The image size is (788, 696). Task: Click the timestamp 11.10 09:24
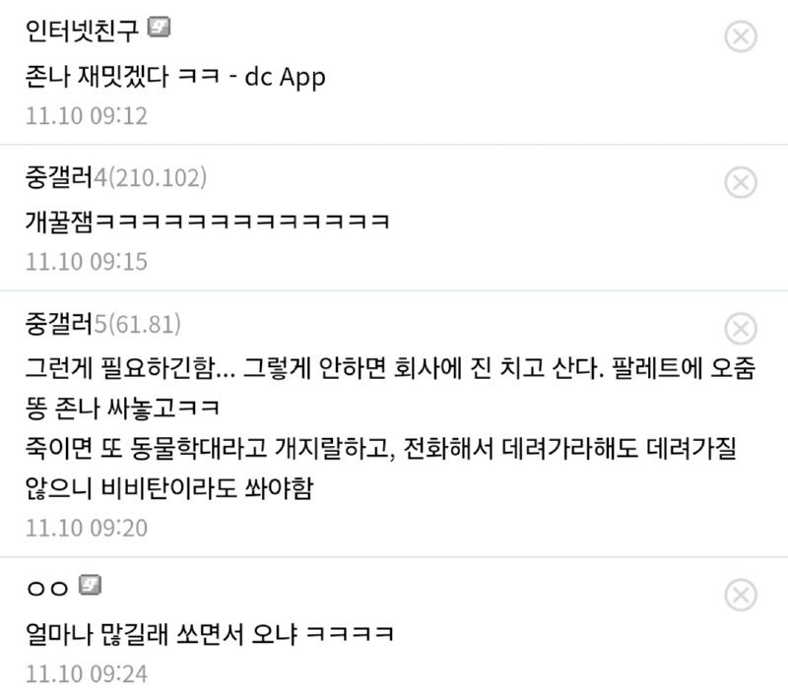pos(87,674)
